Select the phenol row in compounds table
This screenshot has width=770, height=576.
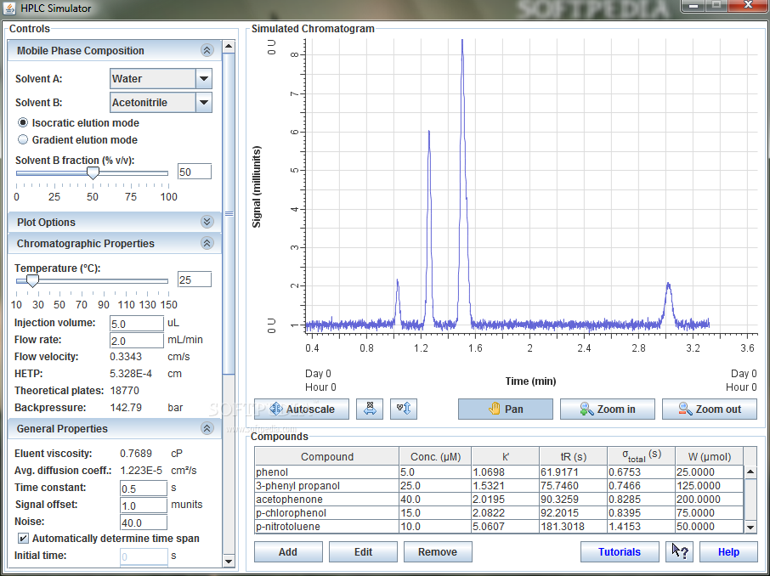pyautogui.click(x=499, y=472)
